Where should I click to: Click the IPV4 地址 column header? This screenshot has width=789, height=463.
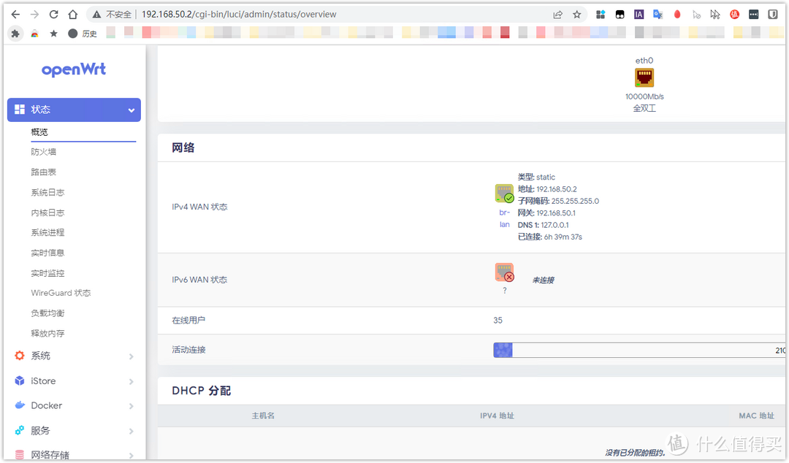(497, 416)
